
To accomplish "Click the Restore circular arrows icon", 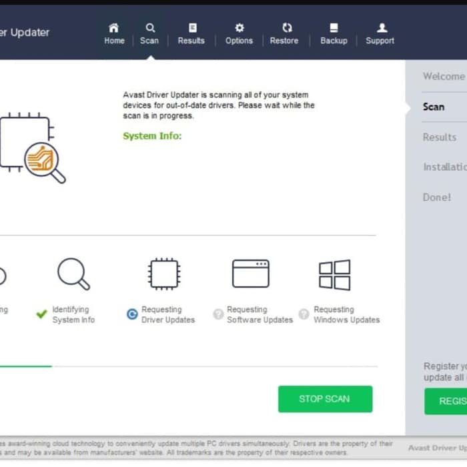I will coord(287,28).
